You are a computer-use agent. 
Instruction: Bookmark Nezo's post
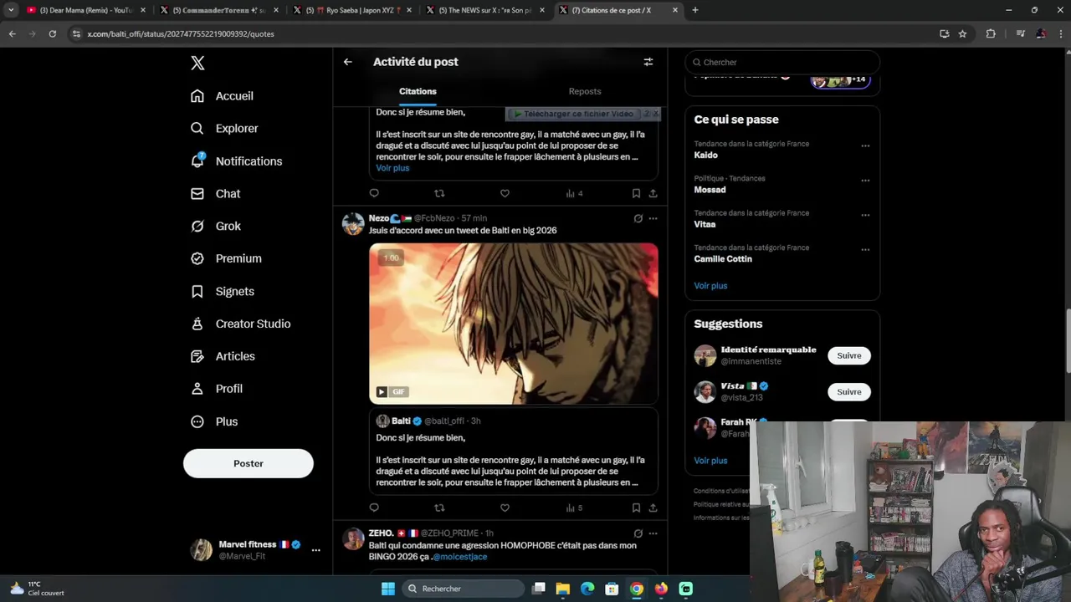tap(636, 508)
